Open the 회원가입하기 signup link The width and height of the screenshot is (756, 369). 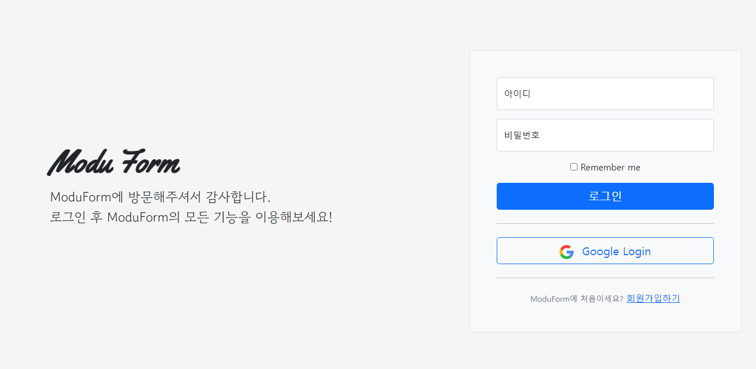pyautogui.click(x=653, y=298)
